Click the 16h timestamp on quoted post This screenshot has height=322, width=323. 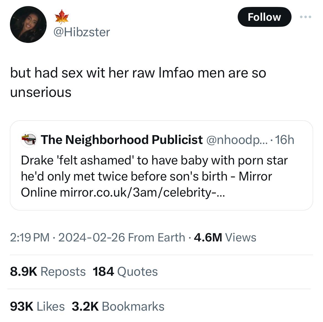click(285, 140)
